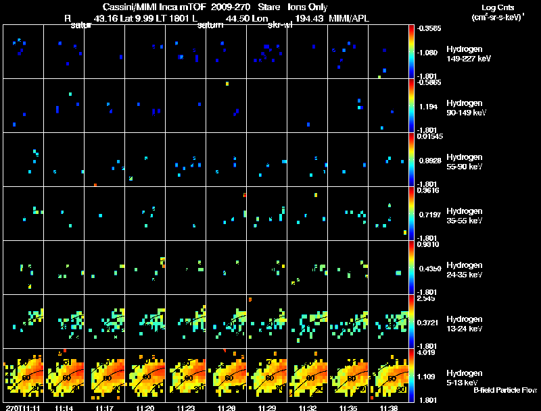541x411 pixels.
Task: Click the 11:14 time axis label
Action: point(64,408)
